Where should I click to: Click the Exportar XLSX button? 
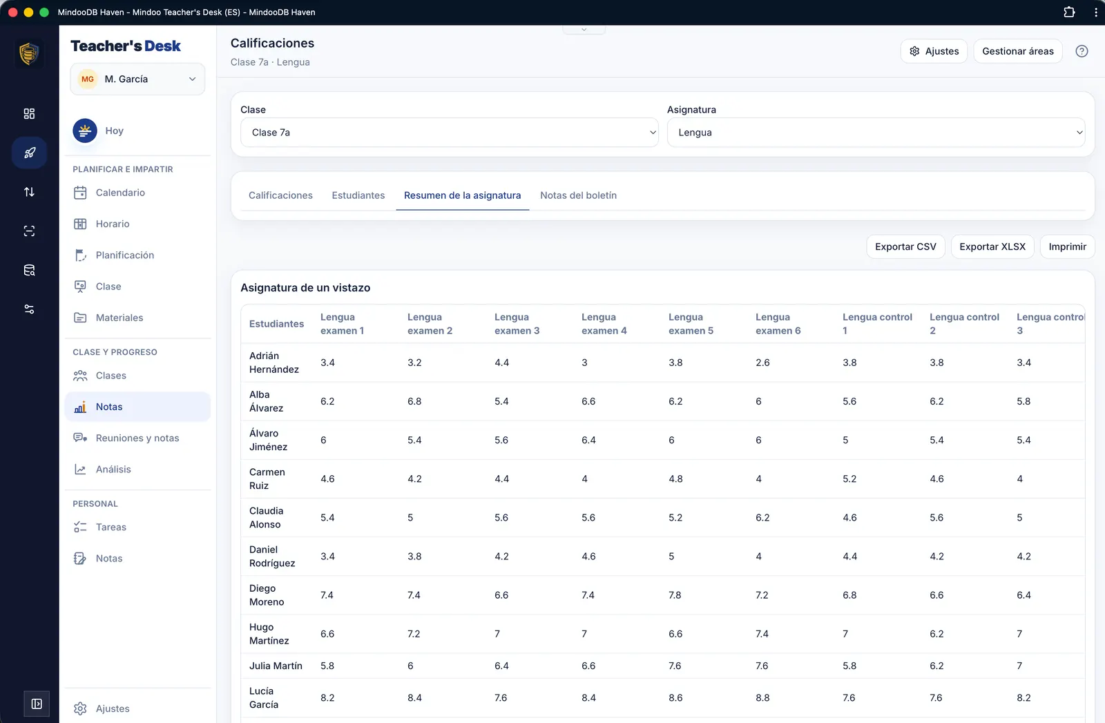pyautogui.click(x=992, y=247)
